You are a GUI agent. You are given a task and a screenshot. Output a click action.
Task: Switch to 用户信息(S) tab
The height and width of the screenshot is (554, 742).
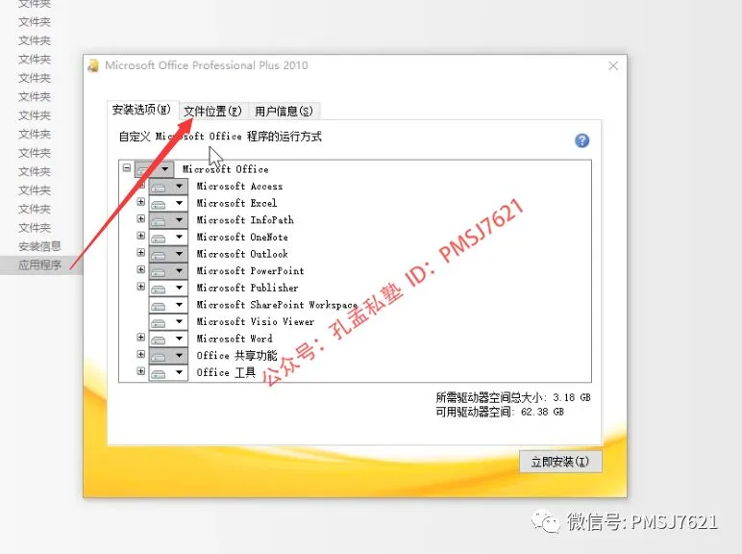[x=284, y=112]
